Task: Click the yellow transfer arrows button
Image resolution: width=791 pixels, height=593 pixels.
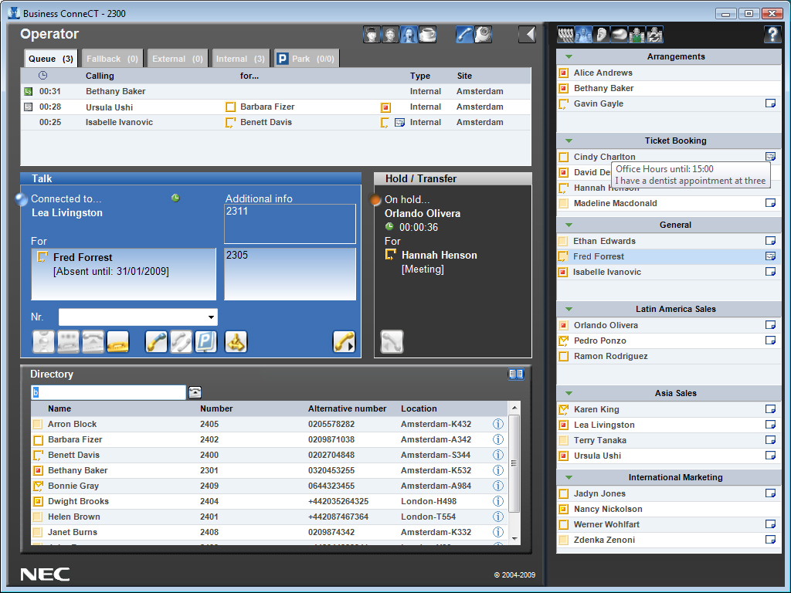Action: [x=236, y=342]
